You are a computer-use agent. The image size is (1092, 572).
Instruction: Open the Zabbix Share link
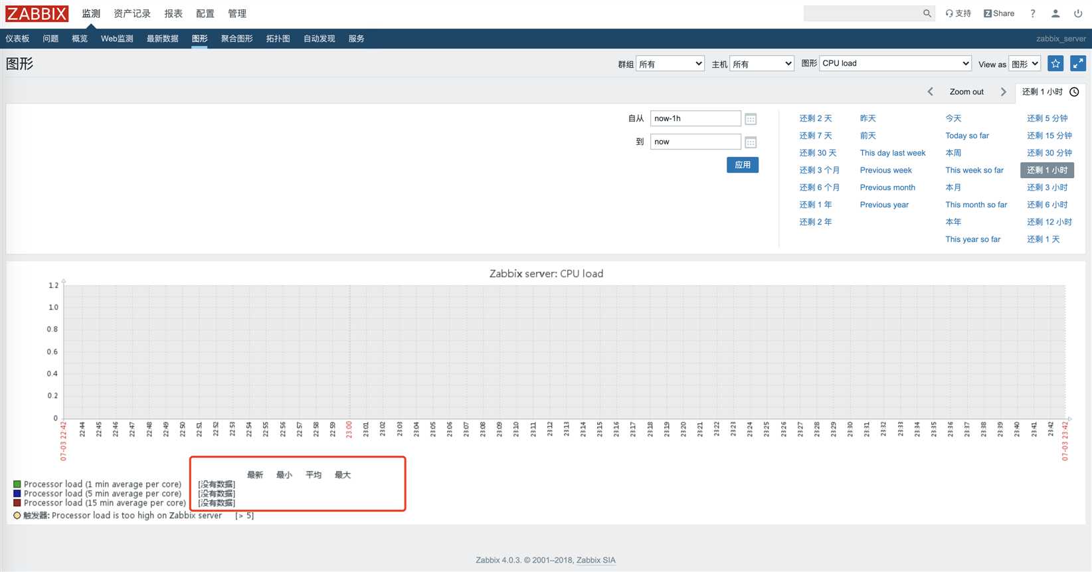(x=999, y=13)
